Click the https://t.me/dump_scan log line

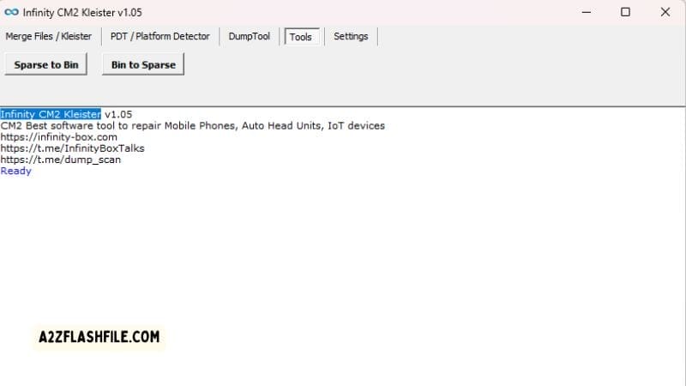[x=61, y=160]
